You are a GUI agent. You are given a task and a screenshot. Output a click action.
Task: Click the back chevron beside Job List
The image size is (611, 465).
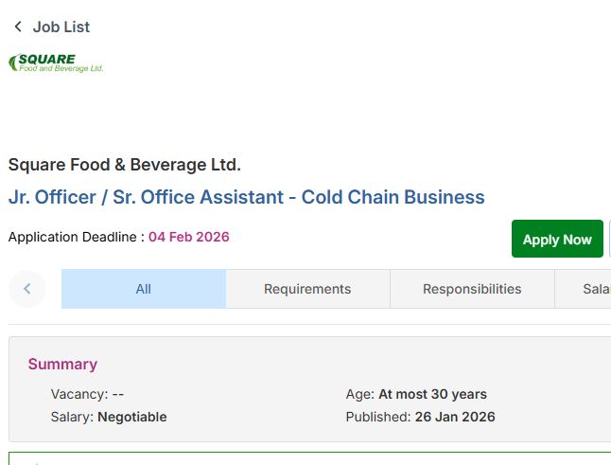coord(17,27)
